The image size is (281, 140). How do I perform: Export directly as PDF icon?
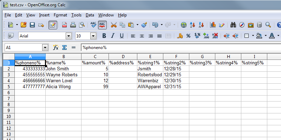click(x=65, y=25)
